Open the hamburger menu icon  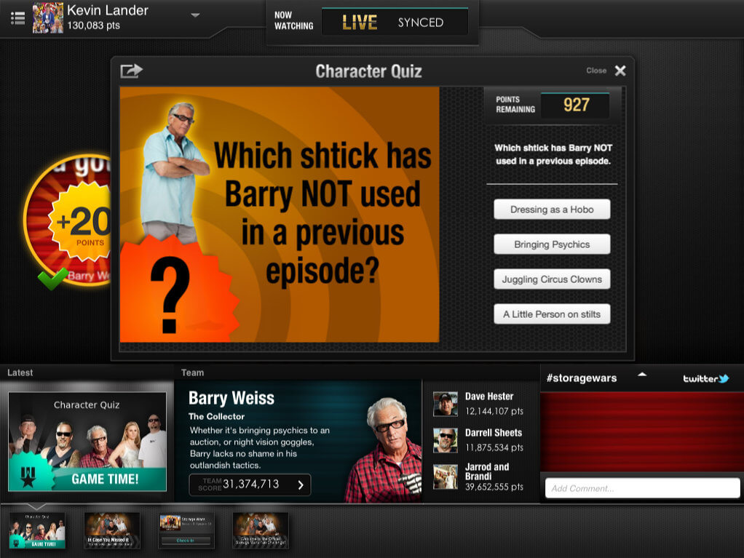[17, 17]
